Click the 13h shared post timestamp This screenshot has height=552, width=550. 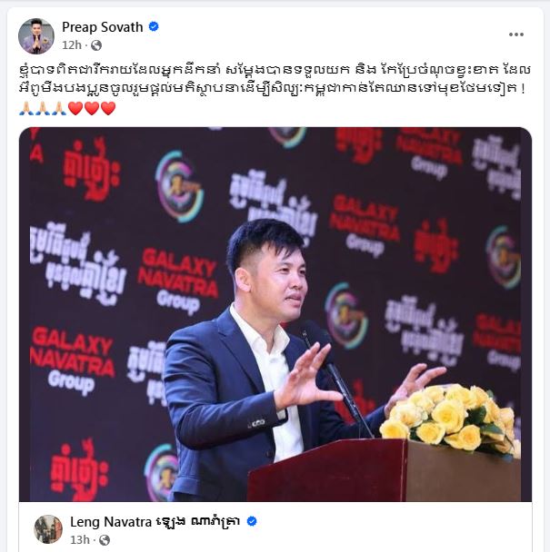tap(80, 540)
